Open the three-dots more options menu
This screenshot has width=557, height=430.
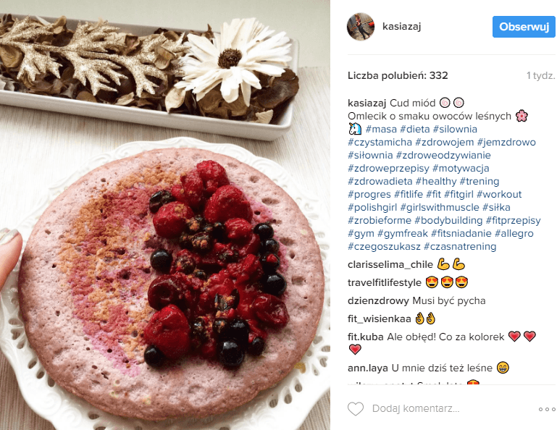pyautogui.click(x=547, y=410)
